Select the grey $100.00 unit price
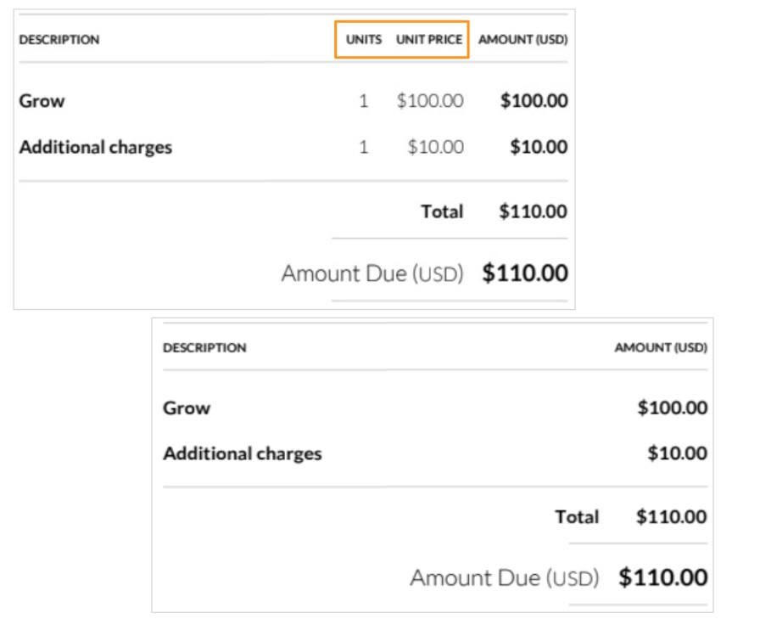This screenshot has height=636, width=760. pos(430,101)
